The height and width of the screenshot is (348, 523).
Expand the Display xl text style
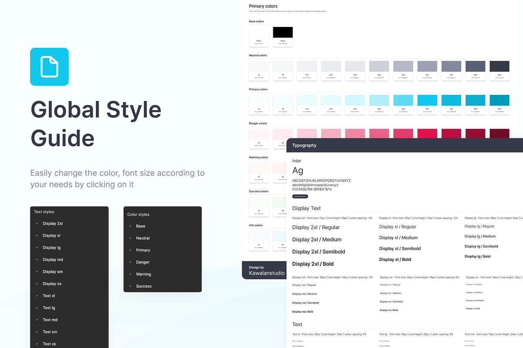[x=37, y=236]
